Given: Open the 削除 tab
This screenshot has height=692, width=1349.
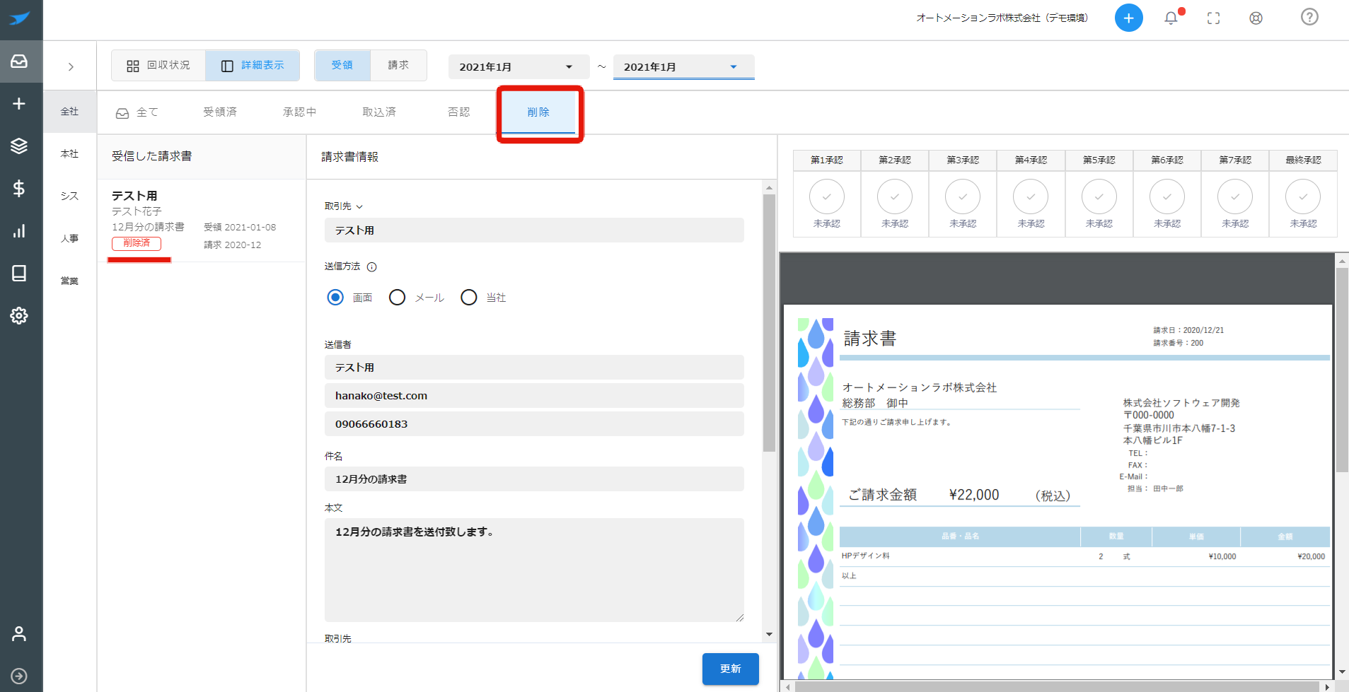Looking at the screenshot, I should point(538,112).
